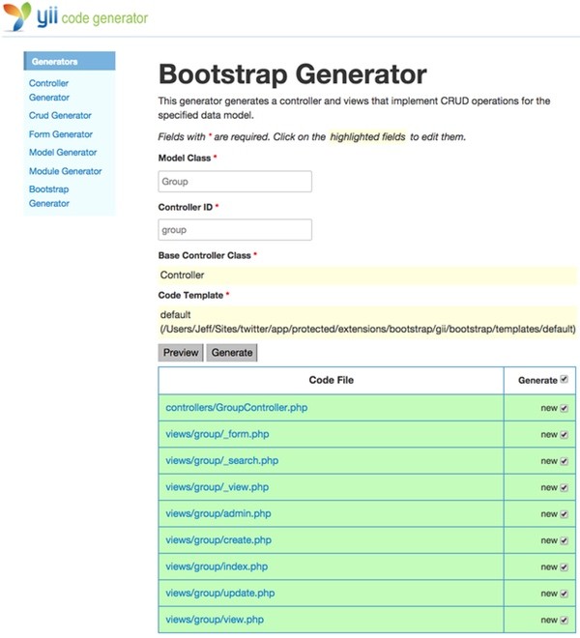Toggle checkbox for views/group/_view.php

pos(565,487)
